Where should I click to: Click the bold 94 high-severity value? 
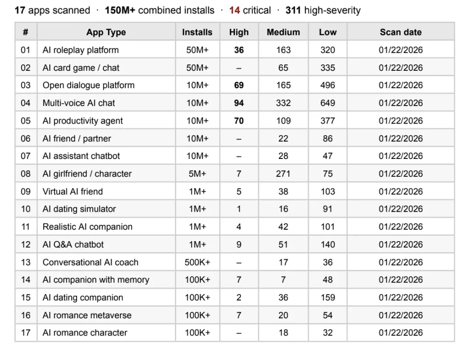[x=239, y=103]
